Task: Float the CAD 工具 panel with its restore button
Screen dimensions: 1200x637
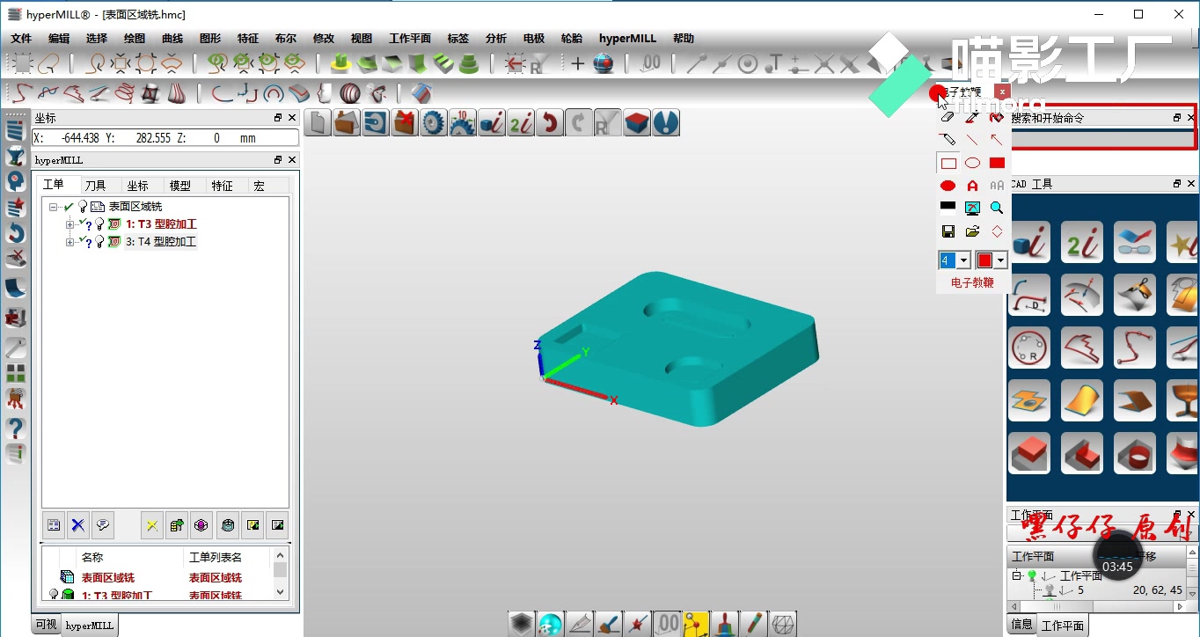Action: tap(1177, 184)
